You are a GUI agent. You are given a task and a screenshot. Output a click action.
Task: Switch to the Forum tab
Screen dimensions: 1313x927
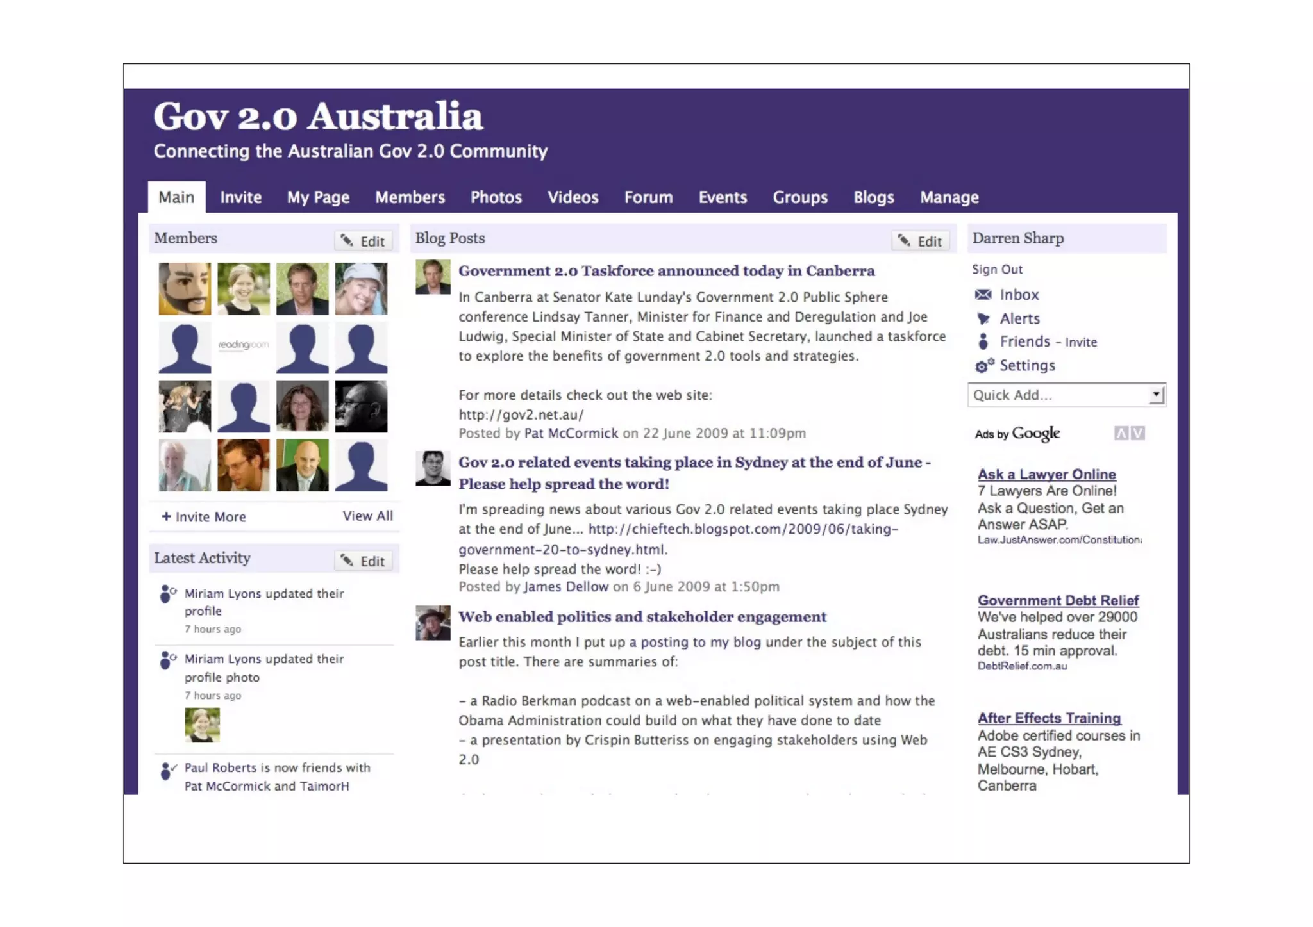(648, 197)
